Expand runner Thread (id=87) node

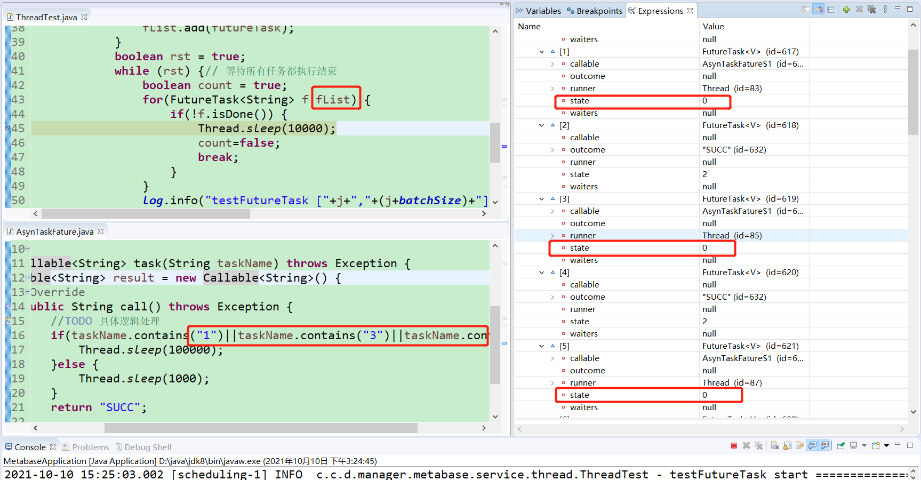point(552,383)
